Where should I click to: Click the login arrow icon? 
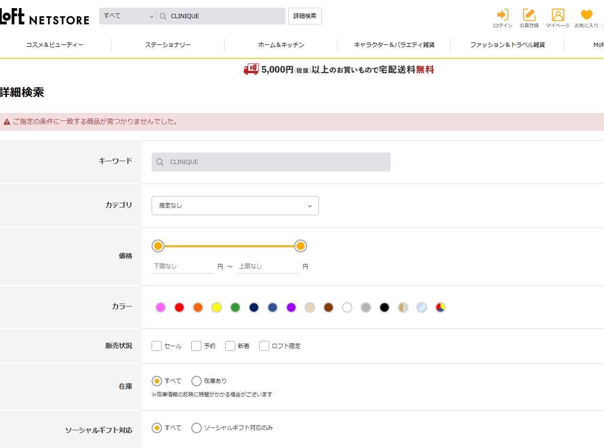point(503,15)
